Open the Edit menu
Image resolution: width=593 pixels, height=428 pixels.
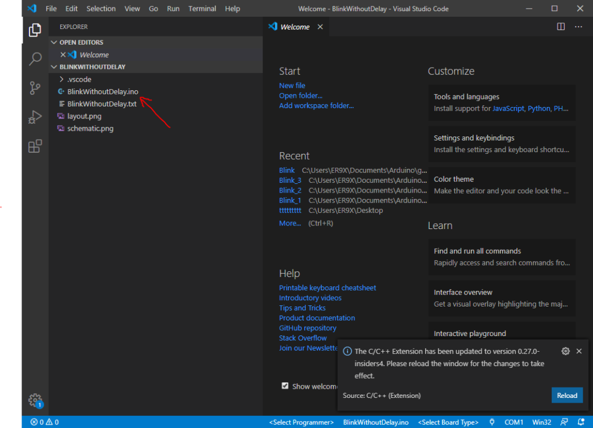coord(71,8)
